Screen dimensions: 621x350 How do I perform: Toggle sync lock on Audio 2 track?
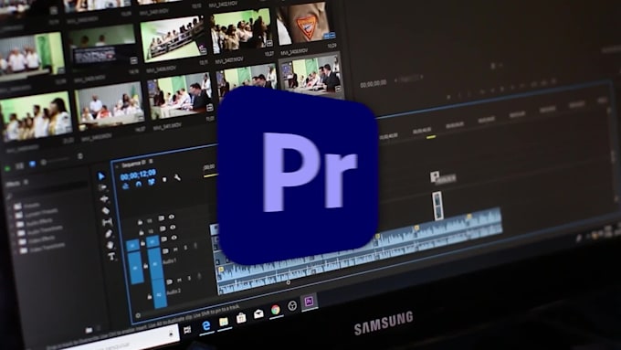click(x=170, y=281)
